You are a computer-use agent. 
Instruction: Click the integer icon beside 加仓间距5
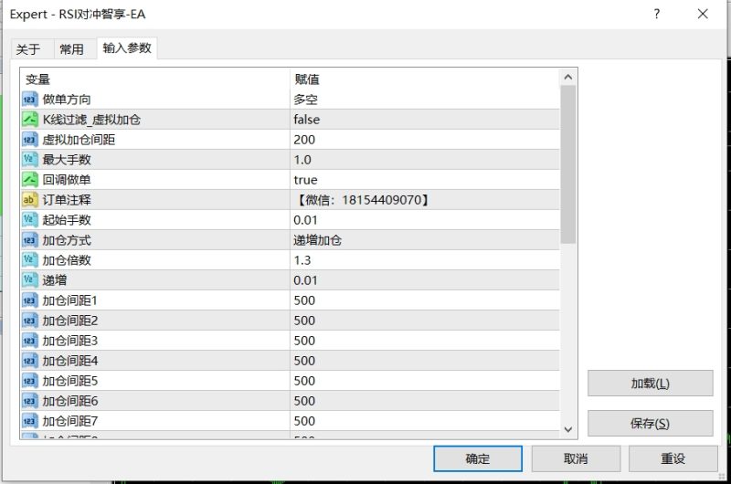pyautogui.click(x=29, y=381)
